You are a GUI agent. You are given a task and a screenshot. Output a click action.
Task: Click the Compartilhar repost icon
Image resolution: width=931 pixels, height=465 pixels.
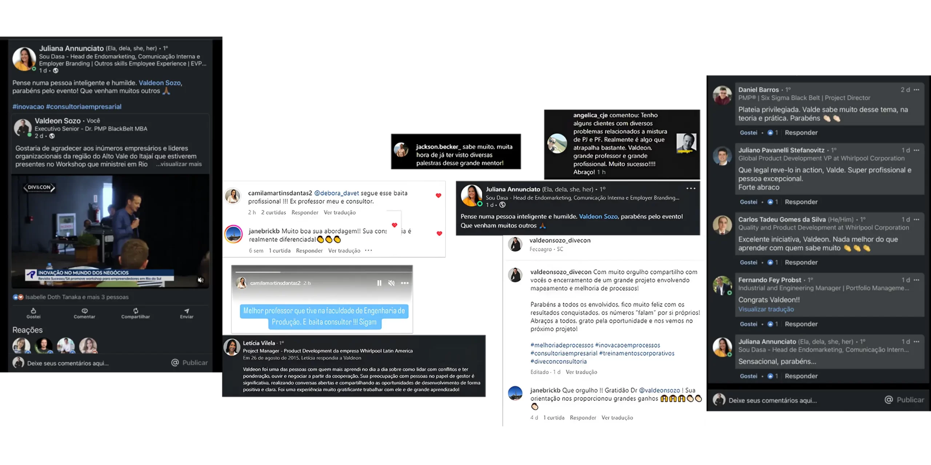tap(136, 311)
